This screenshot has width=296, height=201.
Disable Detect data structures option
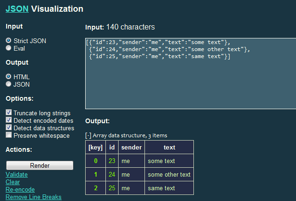[x=9, y=128]
